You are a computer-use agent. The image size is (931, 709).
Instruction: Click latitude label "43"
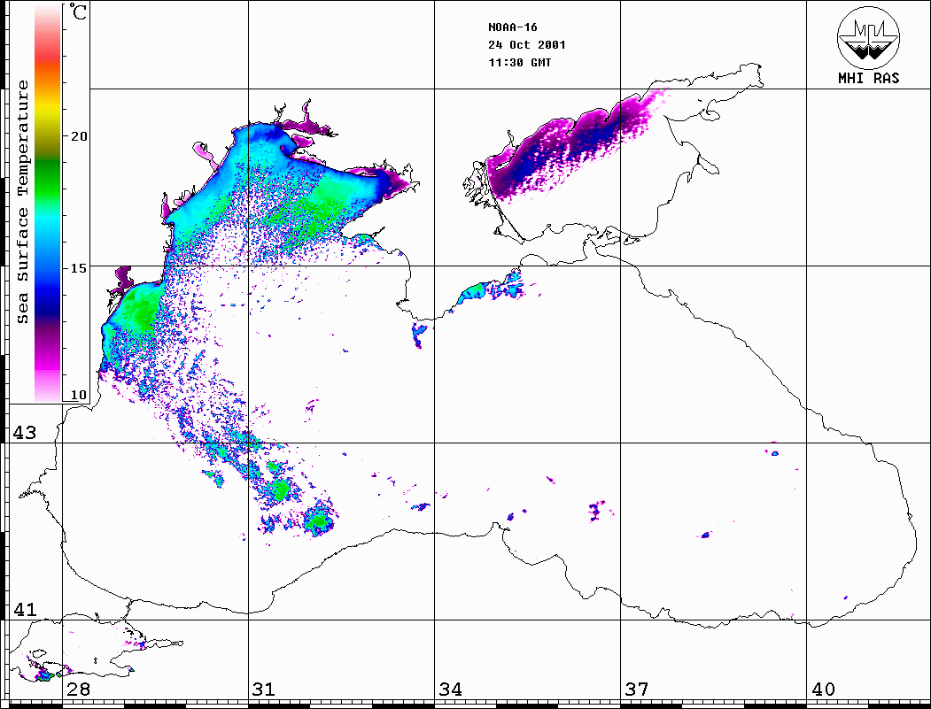(x=24, y=433)
